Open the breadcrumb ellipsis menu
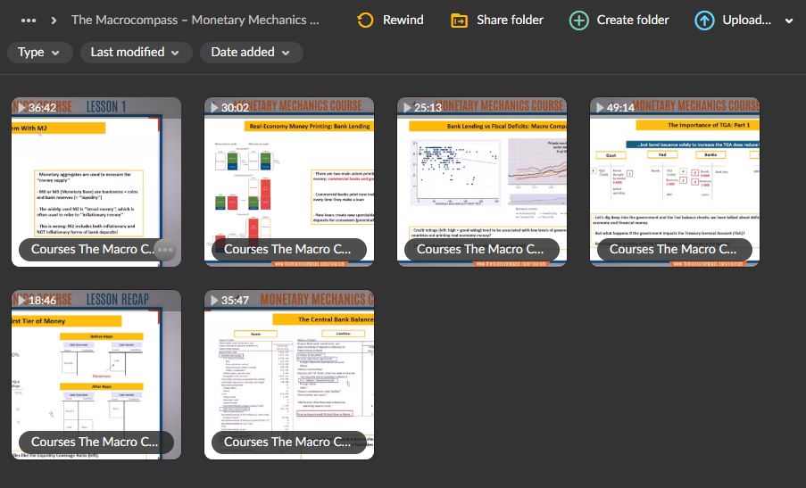Viewport: 806px width, 488px height. click(x=29, y=21)
